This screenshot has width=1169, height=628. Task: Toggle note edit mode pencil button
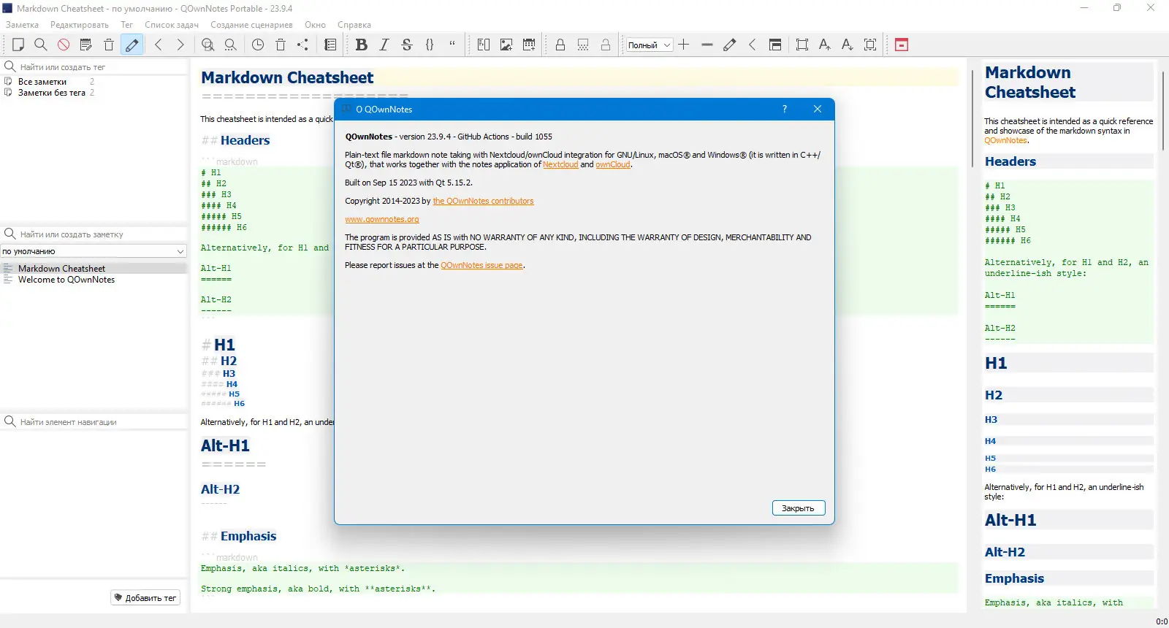tap(132, 45)
